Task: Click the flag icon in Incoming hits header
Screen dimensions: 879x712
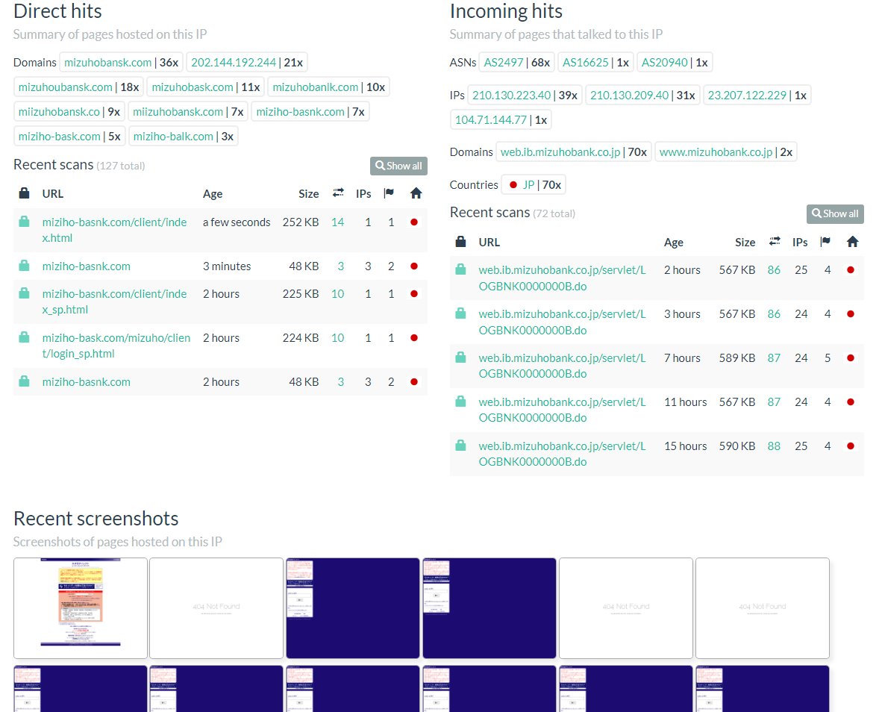Action: pos(825,242)
